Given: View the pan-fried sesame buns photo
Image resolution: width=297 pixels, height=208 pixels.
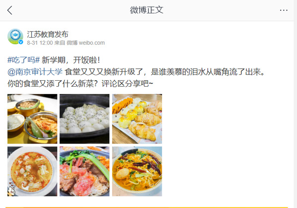Looking at the screenshot, I should click(x=84, y=119).
